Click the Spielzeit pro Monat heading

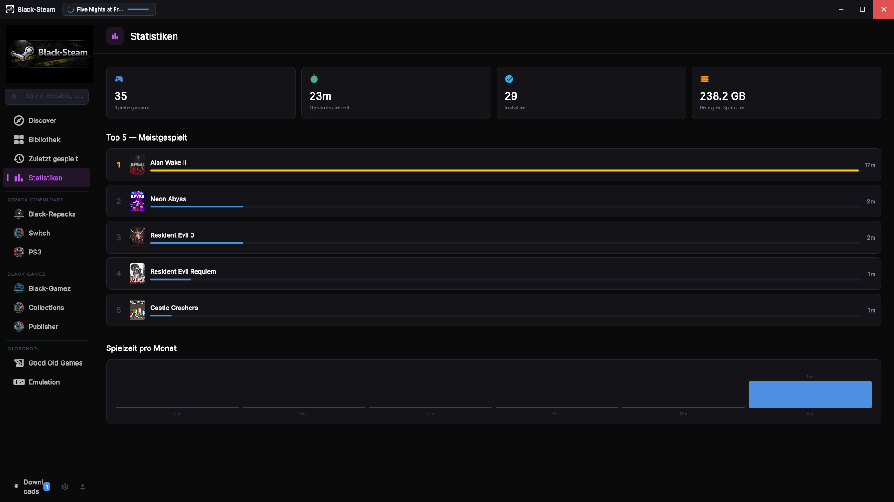coord(141,348)
